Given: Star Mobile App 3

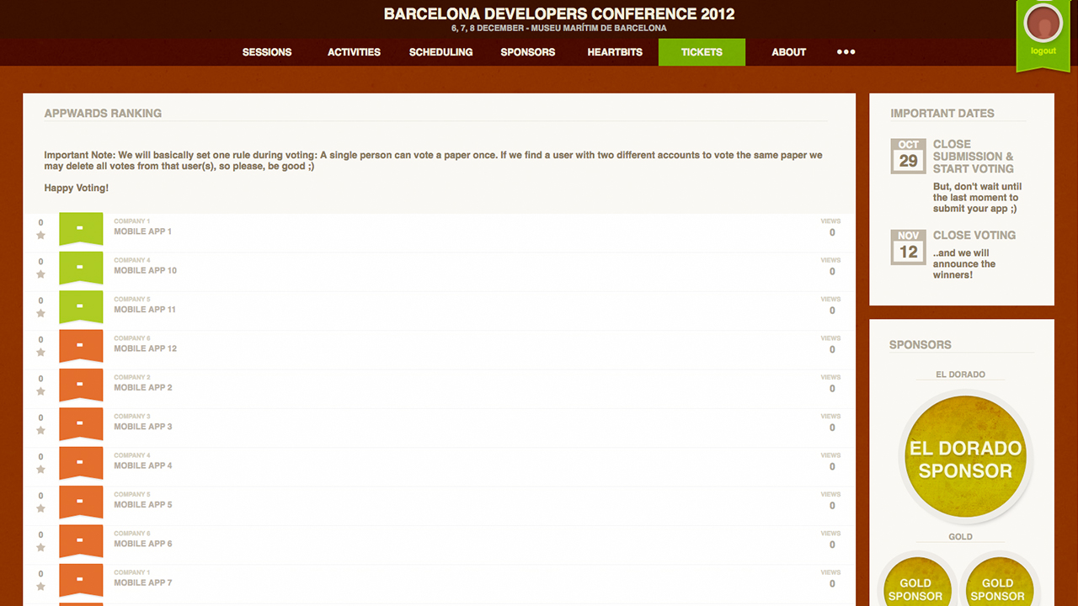Looking at the screenshot, I should point(40,430).
